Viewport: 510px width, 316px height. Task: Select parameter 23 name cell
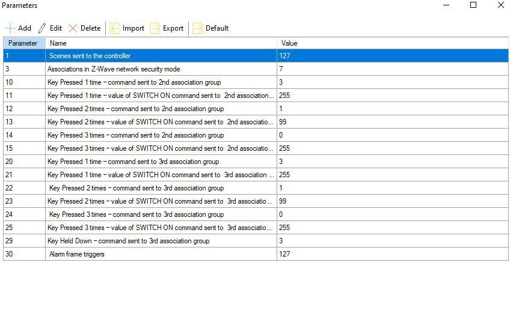click(161, 201)
